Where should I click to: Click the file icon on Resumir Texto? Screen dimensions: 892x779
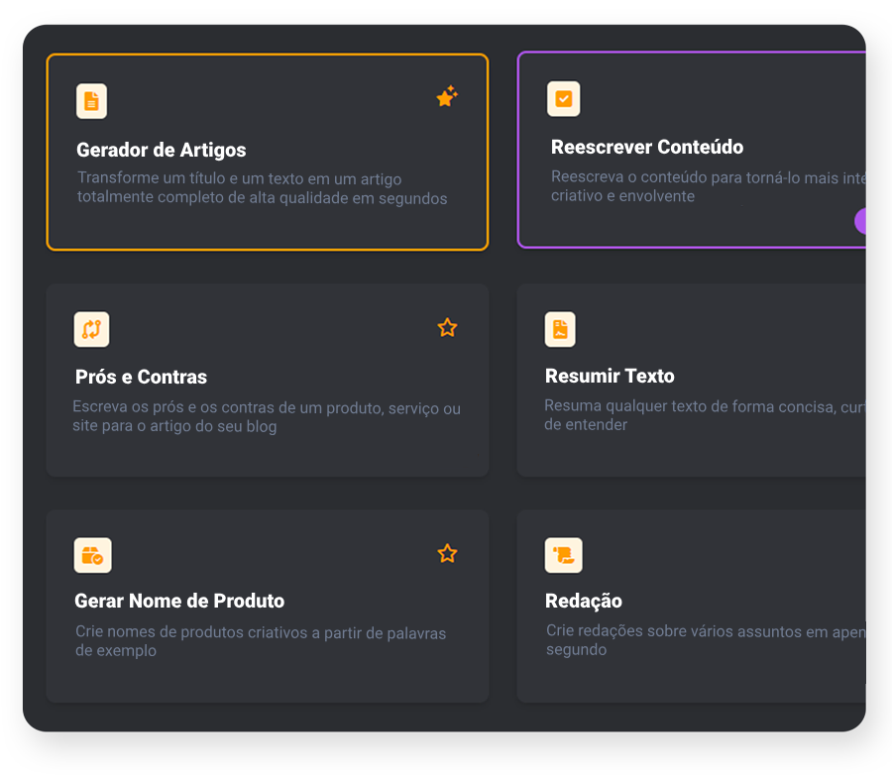[560, 329]
